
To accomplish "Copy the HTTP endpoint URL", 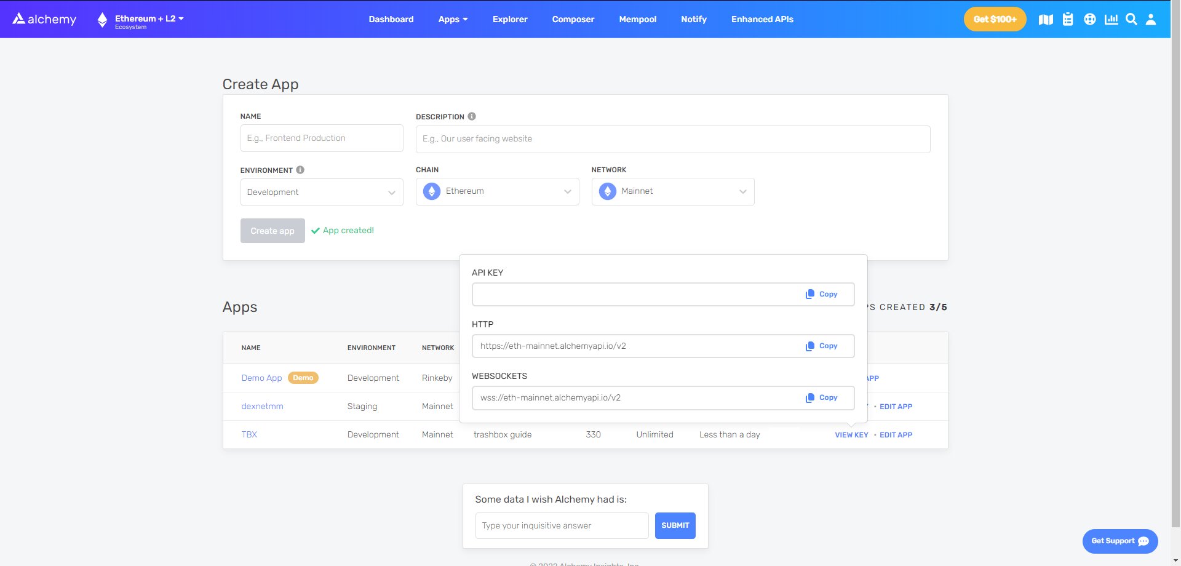I will [x=822, y=346].
